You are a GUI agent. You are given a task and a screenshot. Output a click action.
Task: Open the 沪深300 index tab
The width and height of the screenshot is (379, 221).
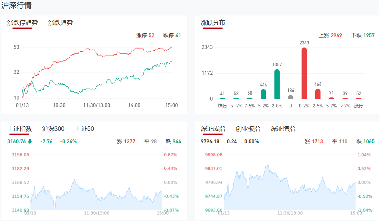53,129
